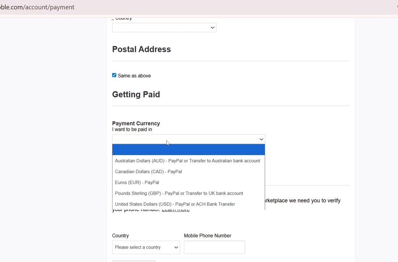Screen dimensions: 398x262
Task: Uncheck the Same as above checkbox
Action: [x=114, y=75]
